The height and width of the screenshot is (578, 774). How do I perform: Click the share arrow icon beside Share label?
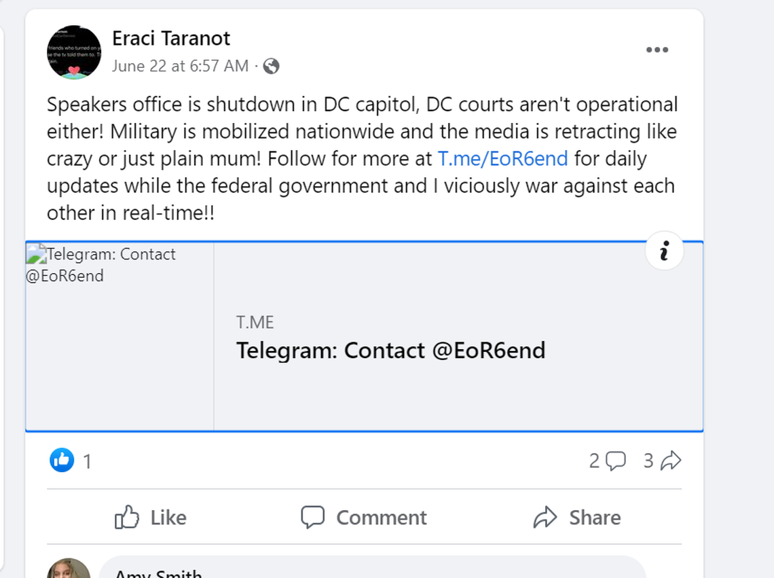[544, 518]
